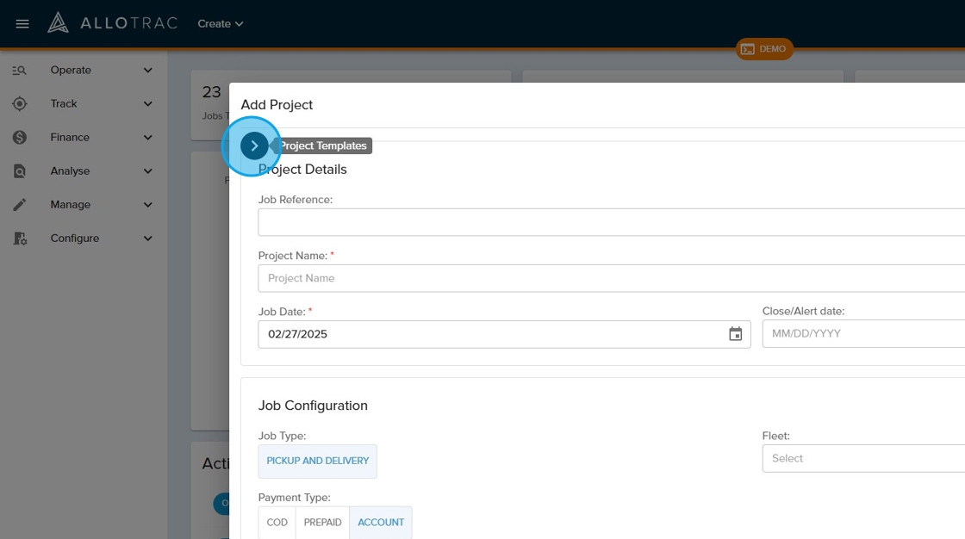Select PREPAID payment type
Image resolution: width=965 pixels, height=539 pixels.
coord(322,523)
